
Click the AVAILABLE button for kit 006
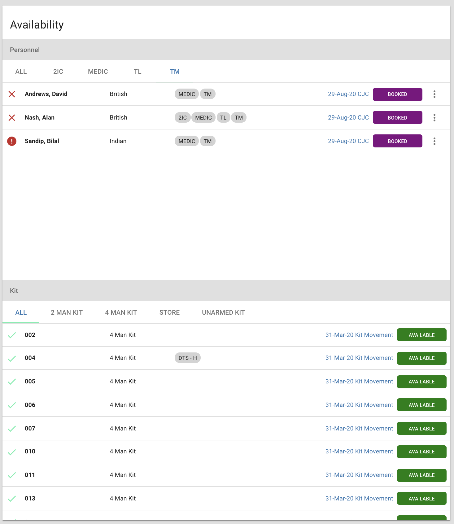pos(421,405)
